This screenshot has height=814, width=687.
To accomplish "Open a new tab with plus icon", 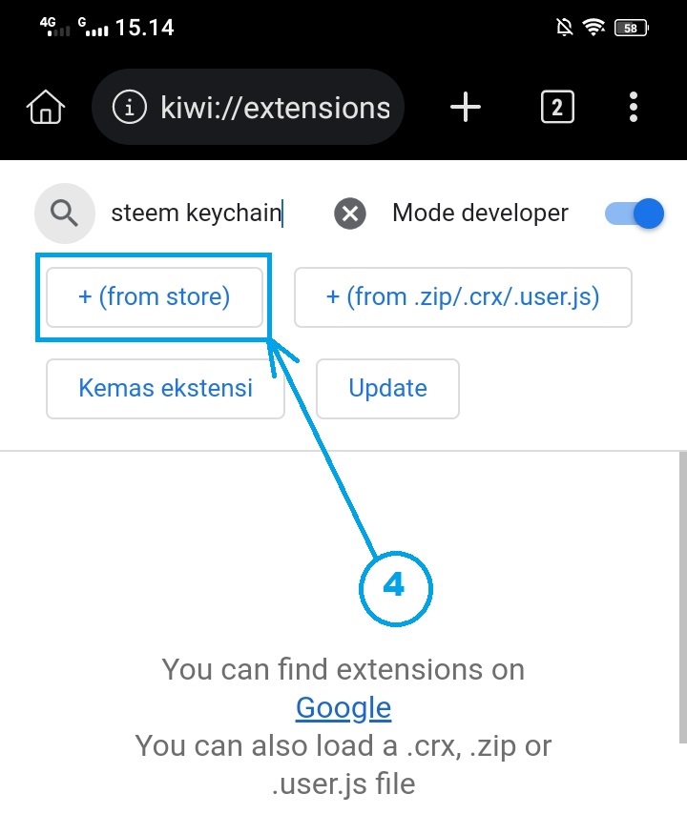I will (466, 108).
